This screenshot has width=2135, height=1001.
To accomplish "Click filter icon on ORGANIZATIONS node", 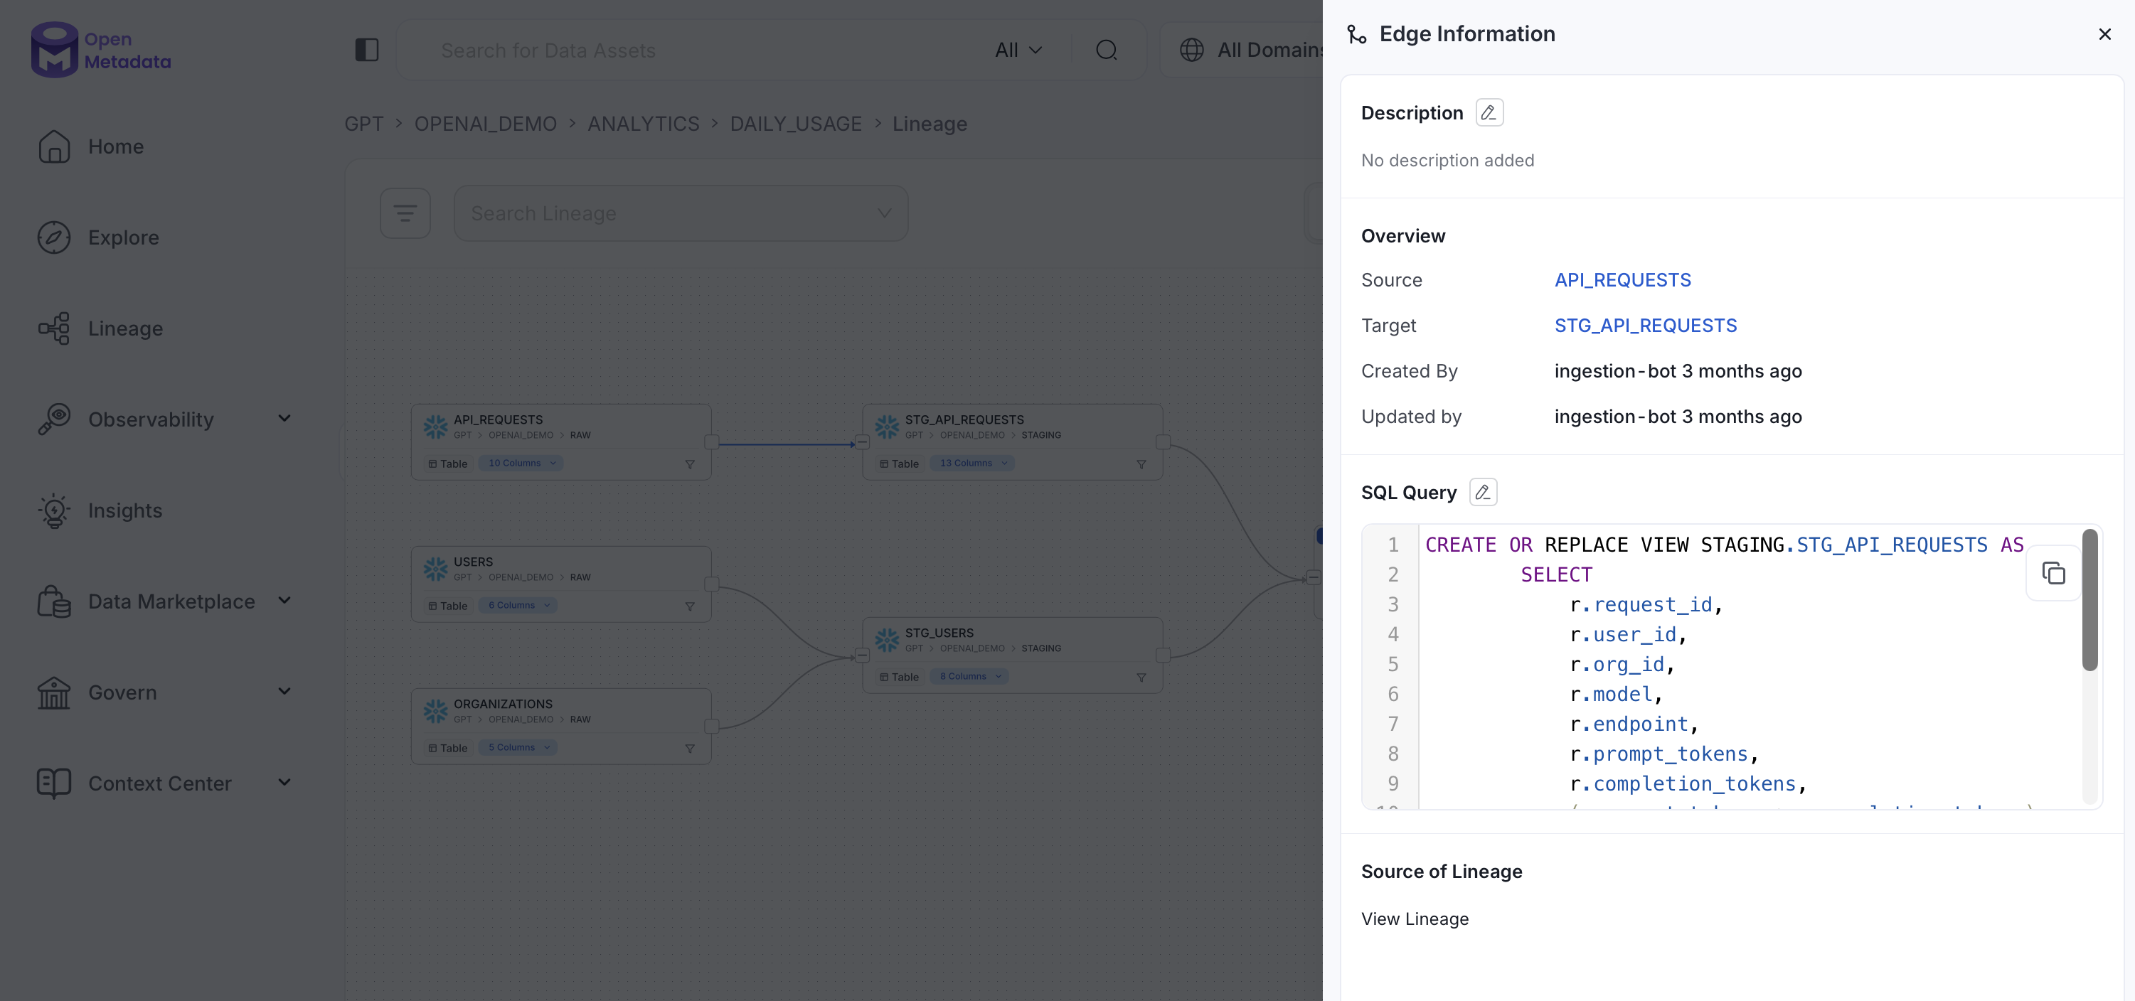I will pyautogui.click(x=690, y=749).
